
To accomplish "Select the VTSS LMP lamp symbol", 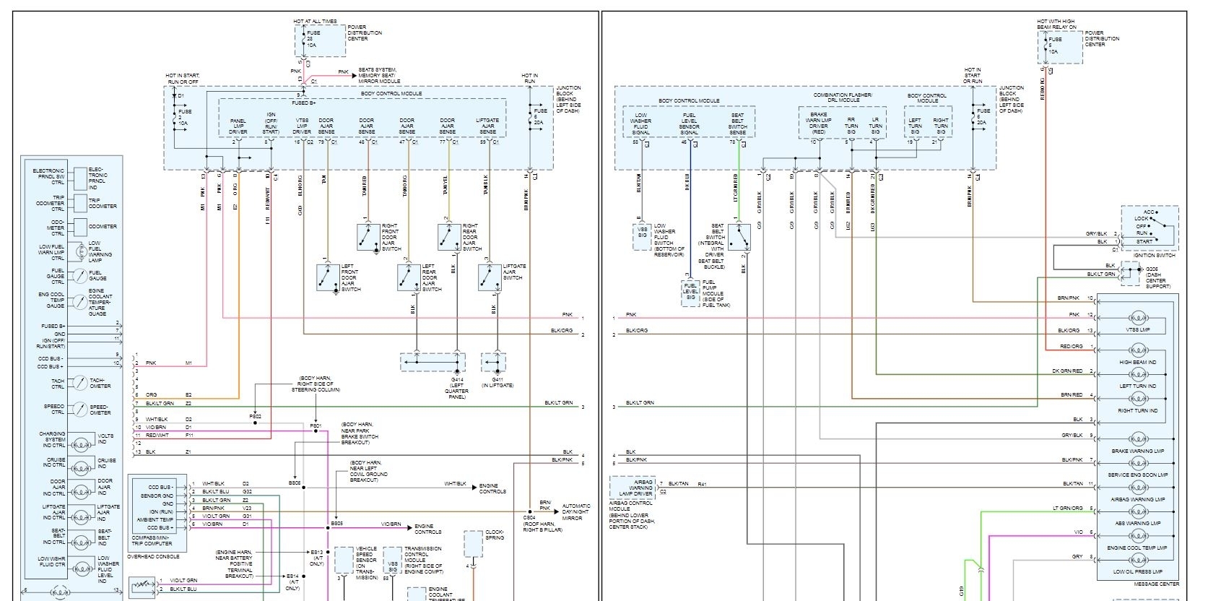I will pyautogui.click(x=1137, y=318).
